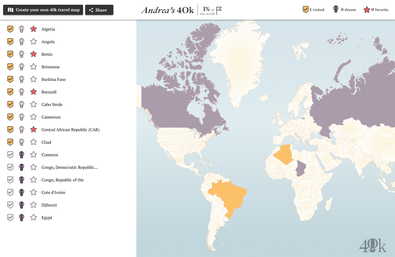The width and height of the screenshot is (395, 257).
Task: Click Chad on the world map
Action: click(301, 169)
